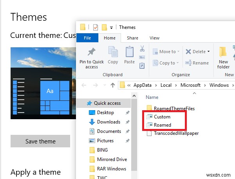Open the Recent locations dropdown arrow
Image resolution: width=235 pixels, height=179 pixels.
coord(105,85)
